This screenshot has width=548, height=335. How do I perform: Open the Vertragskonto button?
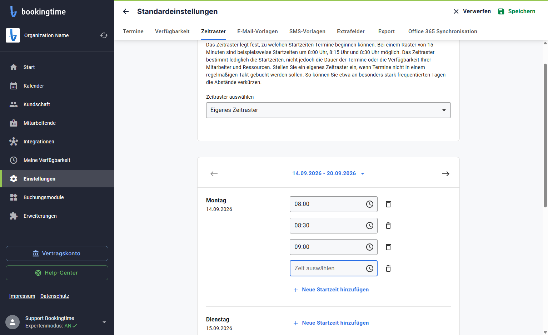pos(57,253)
